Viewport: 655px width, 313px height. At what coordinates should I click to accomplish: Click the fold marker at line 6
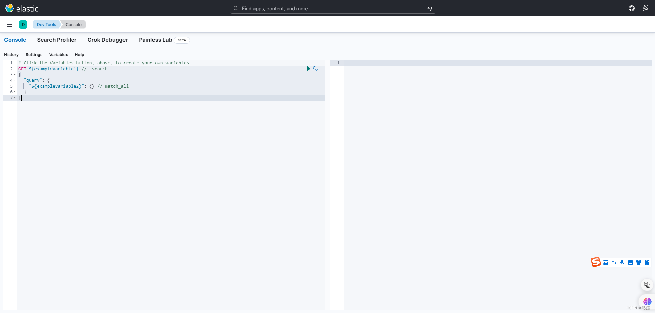(x=15, y=92)
